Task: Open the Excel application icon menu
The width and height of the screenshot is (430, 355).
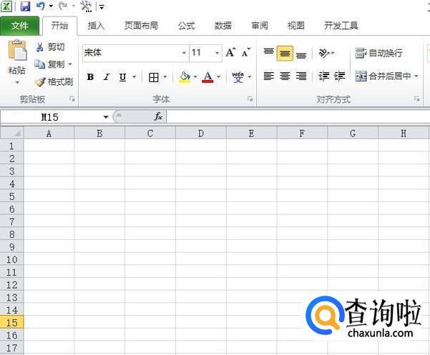Action: (6, 6)
